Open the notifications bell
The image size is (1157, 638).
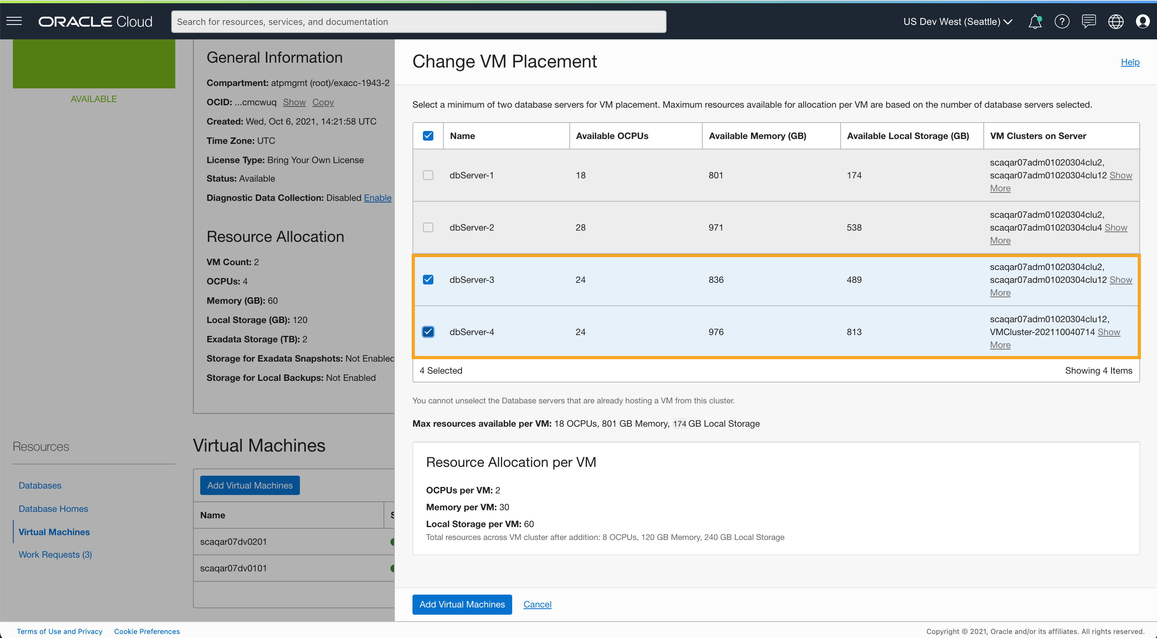pyautogui.click(x=1035, y=21)
